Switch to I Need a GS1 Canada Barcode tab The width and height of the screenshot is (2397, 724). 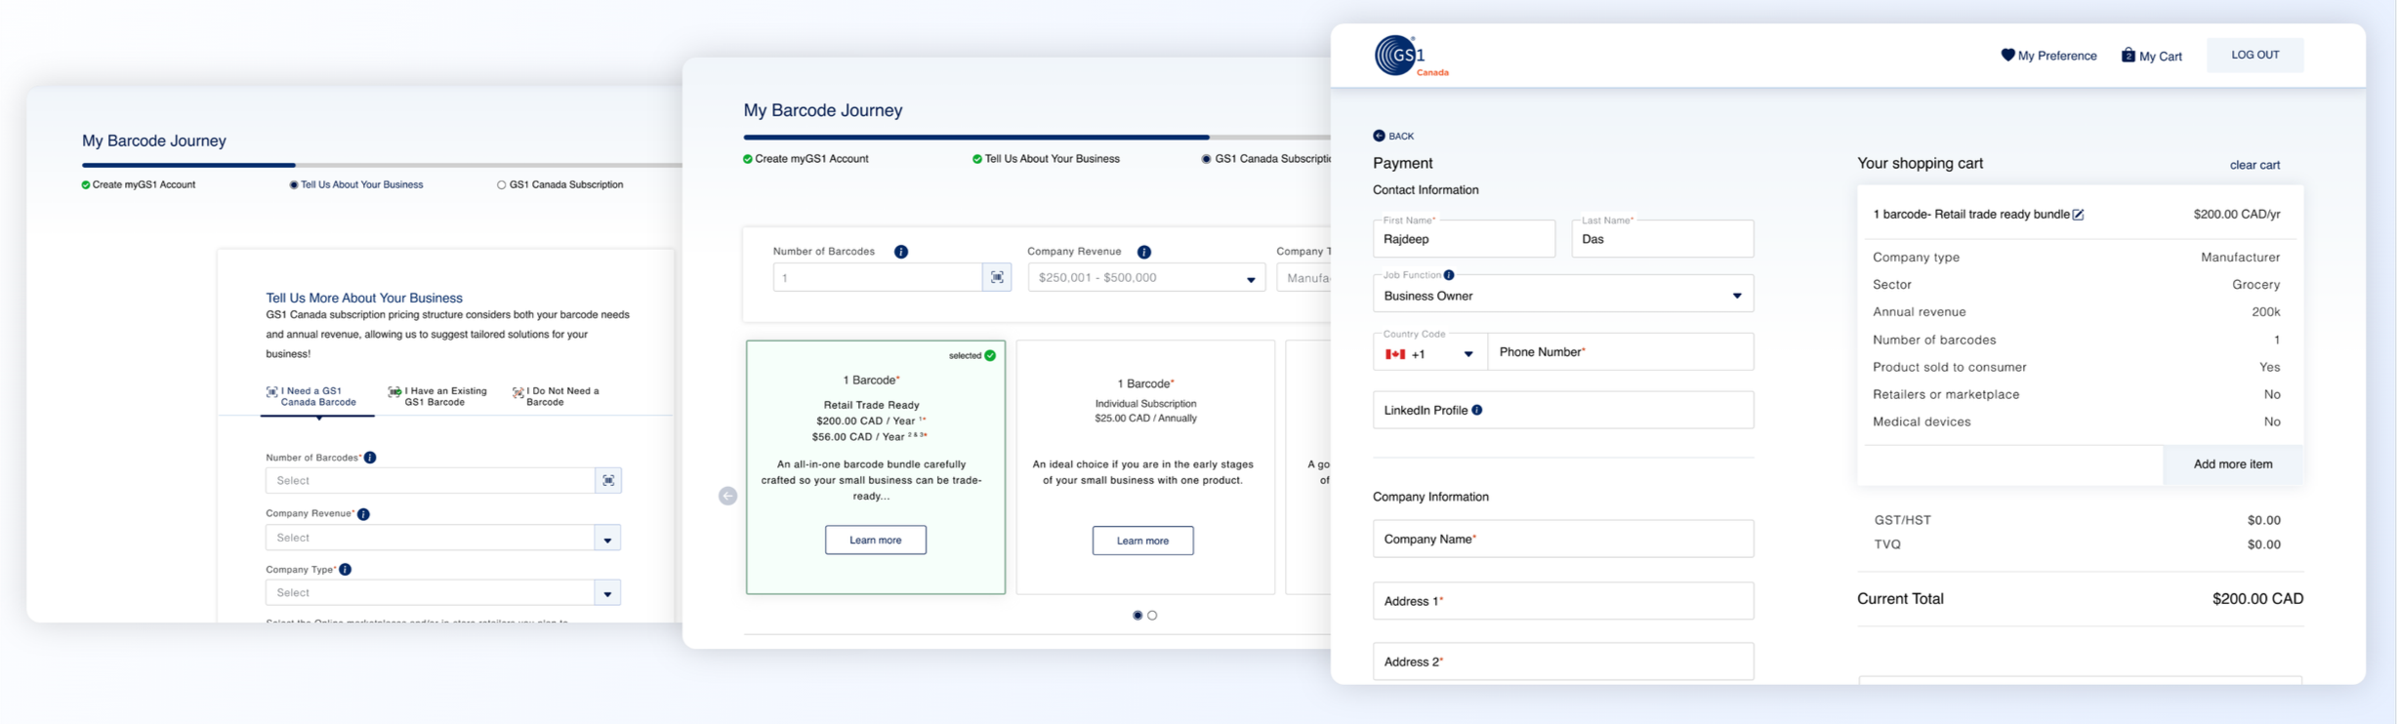[317, 396]
